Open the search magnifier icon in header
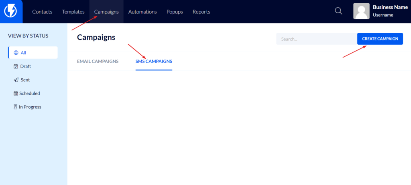This screenshot has height=185, width=411. tap(338, 11)
